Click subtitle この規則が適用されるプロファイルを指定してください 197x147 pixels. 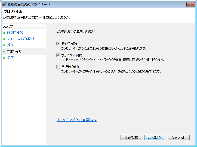(36, 17)
